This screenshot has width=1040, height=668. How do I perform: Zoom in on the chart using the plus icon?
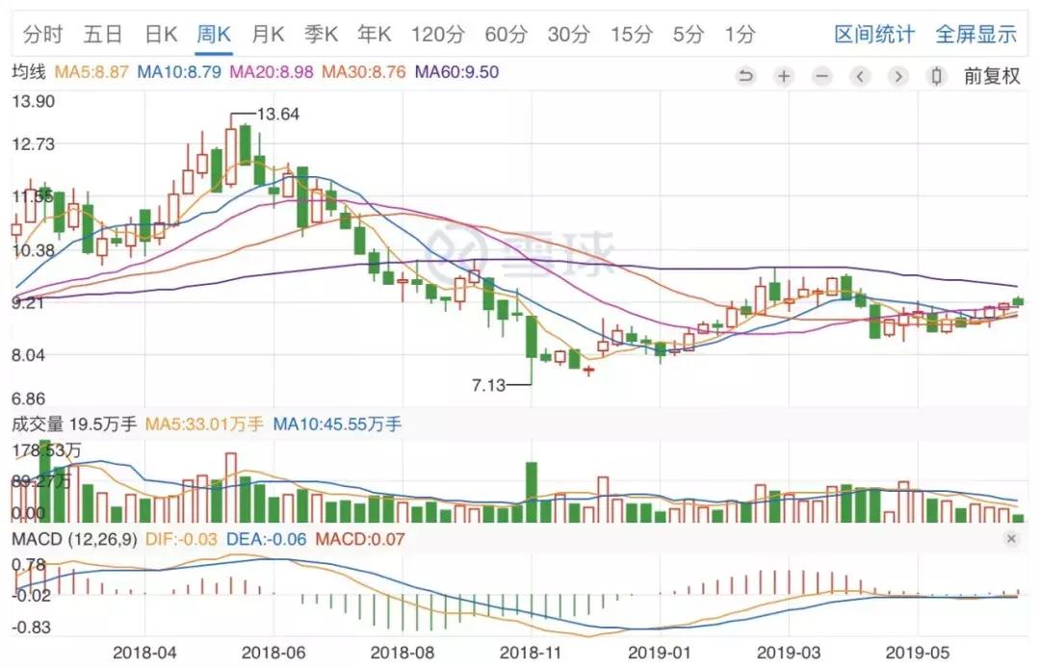[784, 76]
